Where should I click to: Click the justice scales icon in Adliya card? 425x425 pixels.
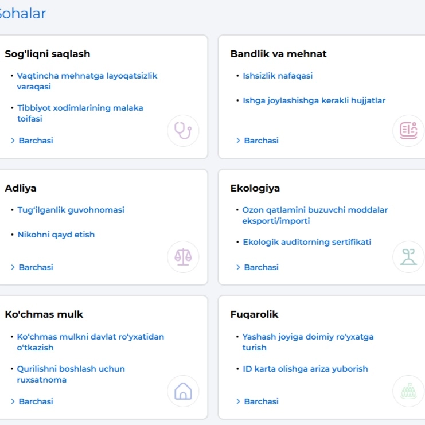tap(183, 257)
